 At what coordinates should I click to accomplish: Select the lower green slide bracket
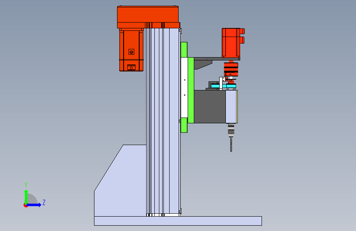point(184,125)
